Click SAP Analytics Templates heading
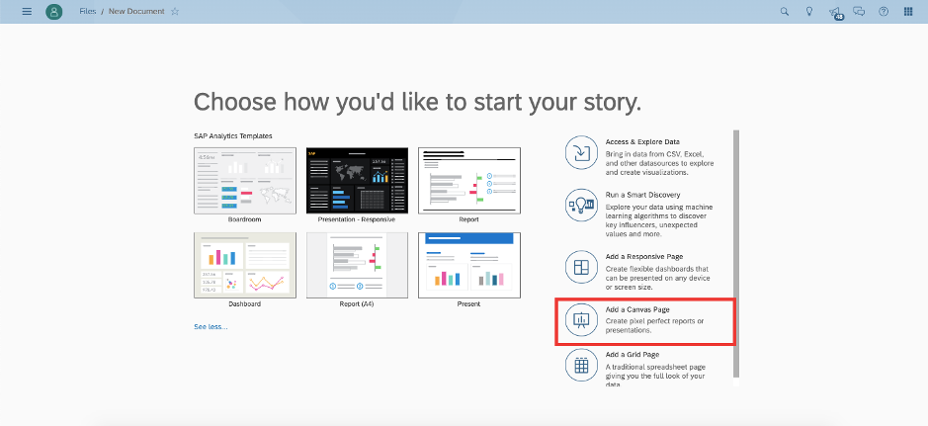The image size is (928, 426). tap(233, 136)
